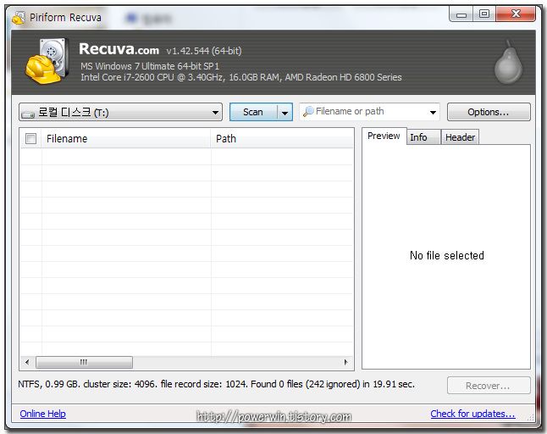
Task: Sort by the Filename column header
Action: click(126, 139)
